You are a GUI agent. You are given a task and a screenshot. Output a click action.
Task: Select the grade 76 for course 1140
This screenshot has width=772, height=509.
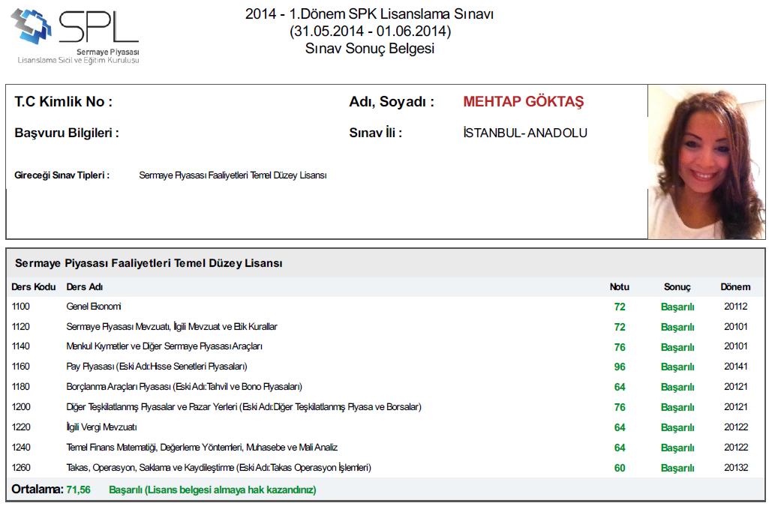620,347
